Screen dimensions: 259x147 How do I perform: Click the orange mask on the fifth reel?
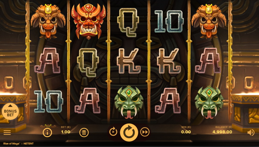click(x=209, y=21)
